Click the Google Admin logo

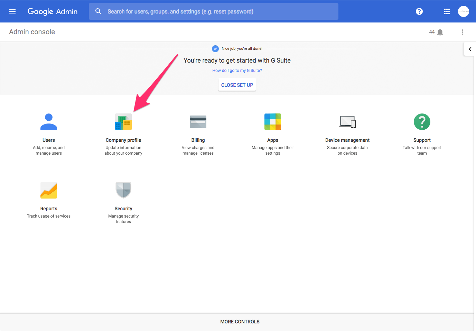(53, 11)
